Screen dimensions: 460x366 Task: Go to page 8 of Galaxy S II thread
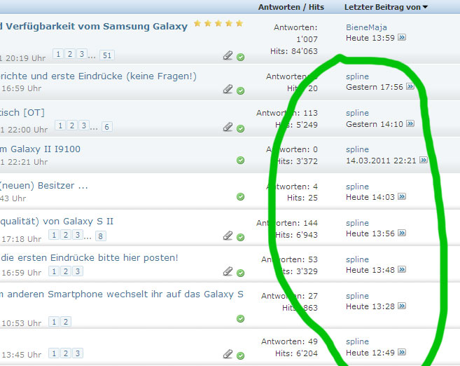pyautogui.click(x=100, y=236)
